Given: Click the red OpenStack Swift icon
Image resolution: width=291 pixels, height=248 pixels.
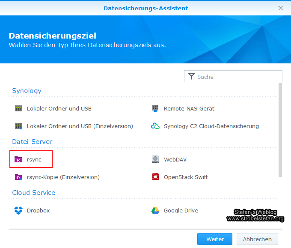Looking at the screenshot, I should tap(155, 177).
